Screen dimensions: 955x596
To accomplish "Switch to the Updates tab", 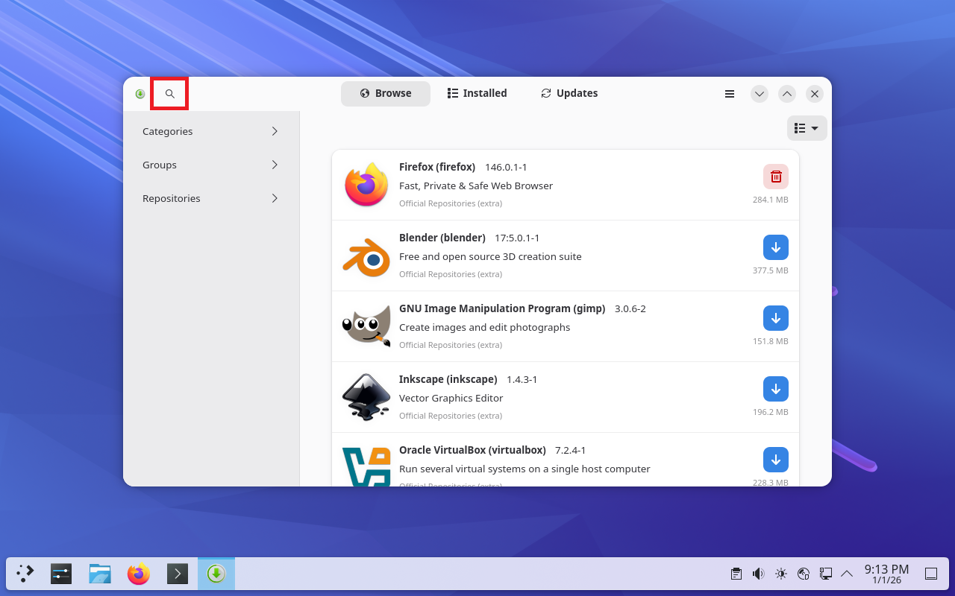I will (x=569, y=93).
